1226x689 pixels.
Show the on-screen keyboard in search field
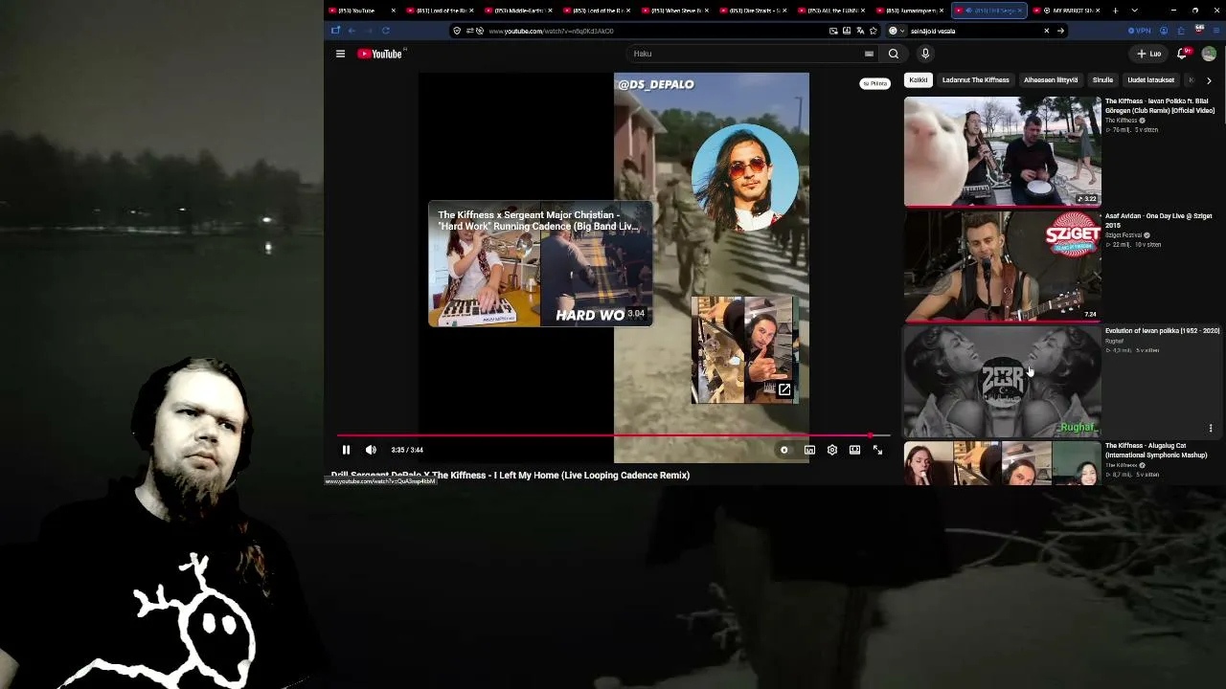pyautogui.click(x=869, y=54)
